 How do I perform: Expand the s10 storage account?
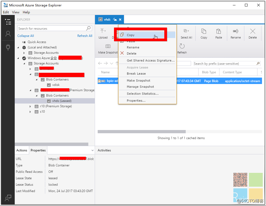tap(30, 112)
